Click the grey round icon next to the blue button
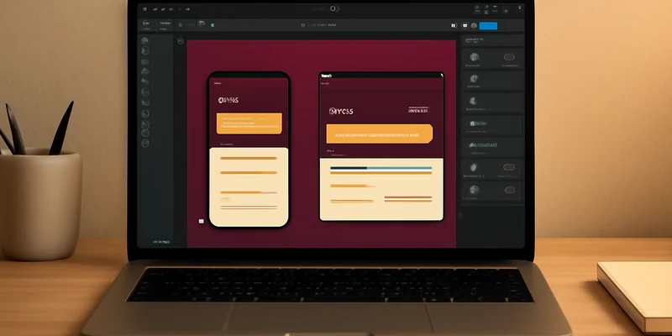The width and height of the screenshot is (672, 336). point(474,26)
